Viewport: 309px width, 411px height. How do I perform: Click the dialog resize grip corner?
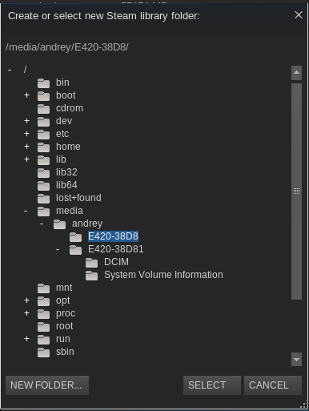tap(305, 405)
